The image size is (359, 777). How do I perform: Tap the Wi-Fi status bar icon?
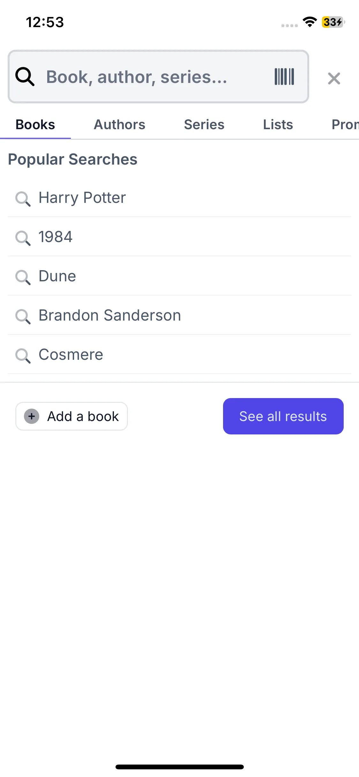[310, 22]
